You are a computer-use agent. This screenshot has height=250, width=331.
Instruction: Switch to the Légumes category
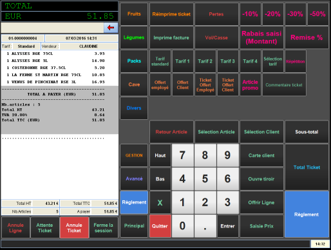pos(134,37)
